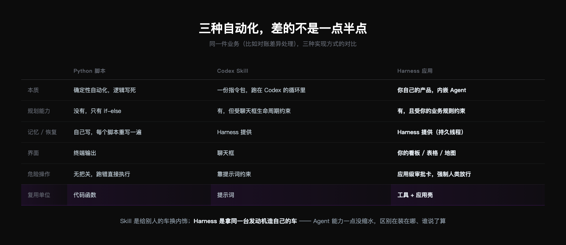Select cell 你自己的产品,内嵌 Agent
The image size is (566, 245).
432,90
